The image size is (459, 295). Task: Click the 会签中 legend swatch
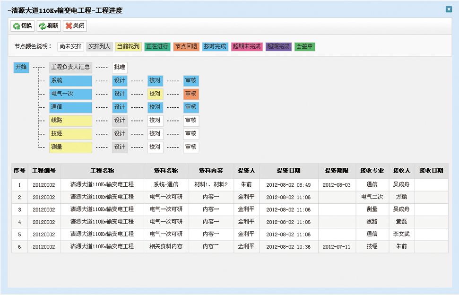pyautogui.click(x=304, y=47)
